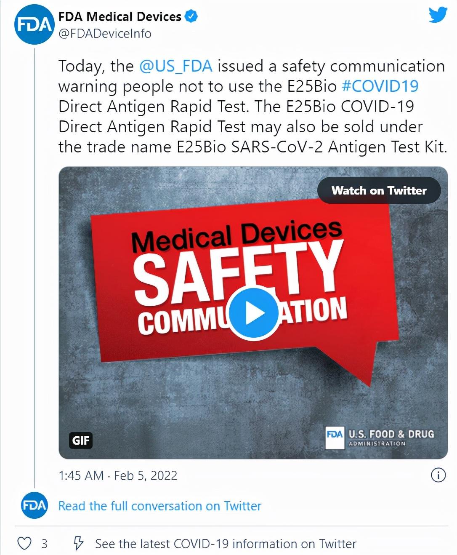Click the small FDA avatar near conversation link
The height and width of the screenshot is (555, 457).
pyautogui.click(x=35, y=505)
